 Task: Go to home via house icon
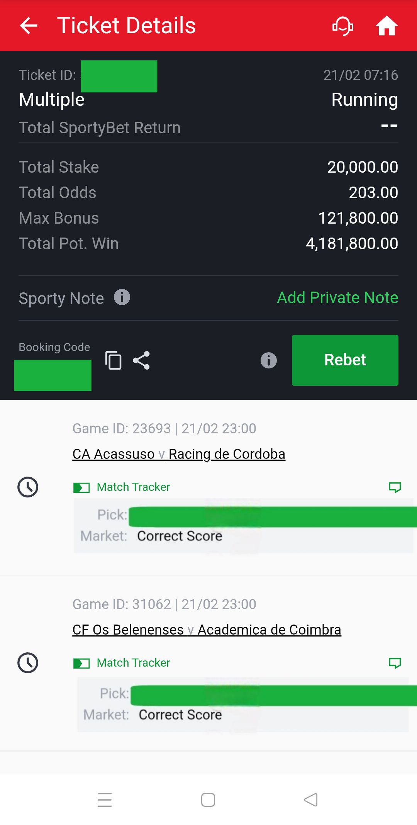(x=386, y=26)
